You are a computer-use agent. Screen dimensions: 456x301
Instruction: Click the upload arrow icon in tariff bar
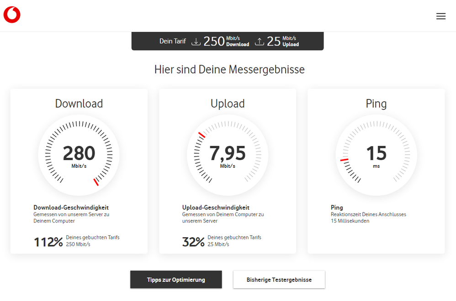[x=259, y=41]
